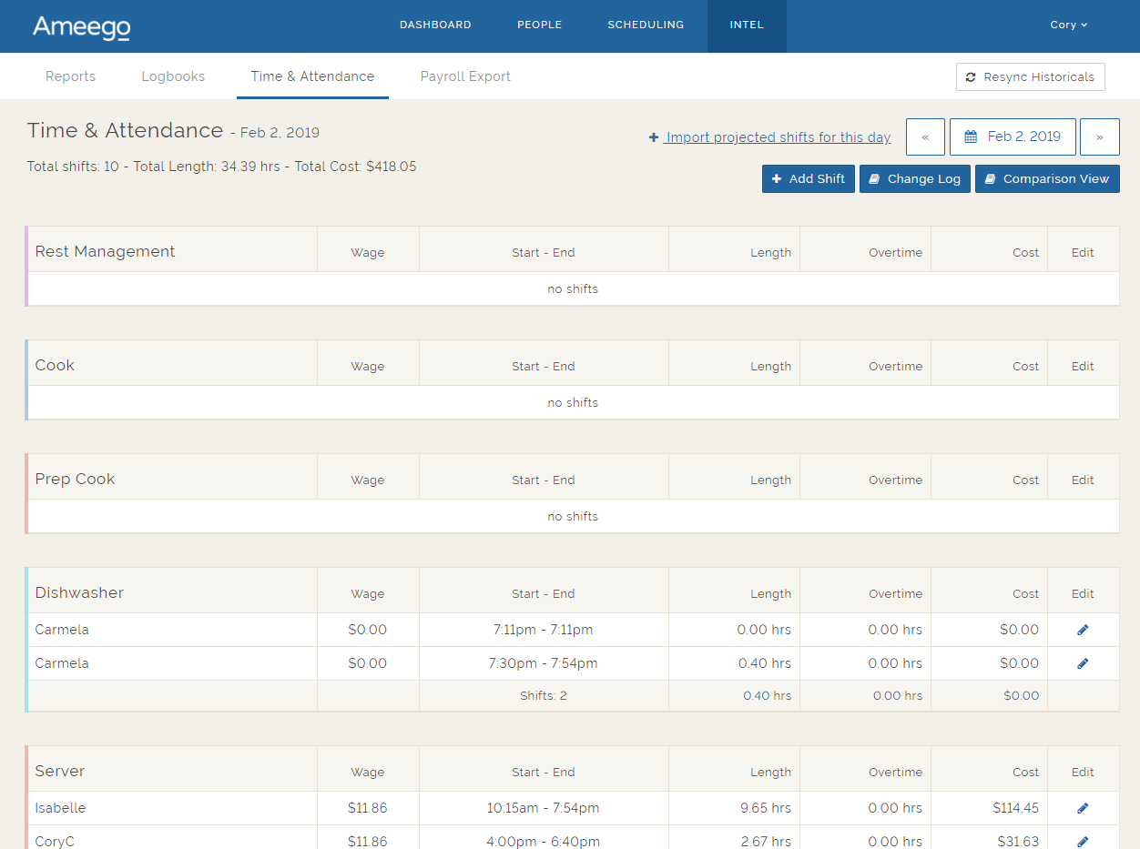Select the Intel nav item
Image resolution: width=1140 pixels, height=849 pixels.
[747, 25]
